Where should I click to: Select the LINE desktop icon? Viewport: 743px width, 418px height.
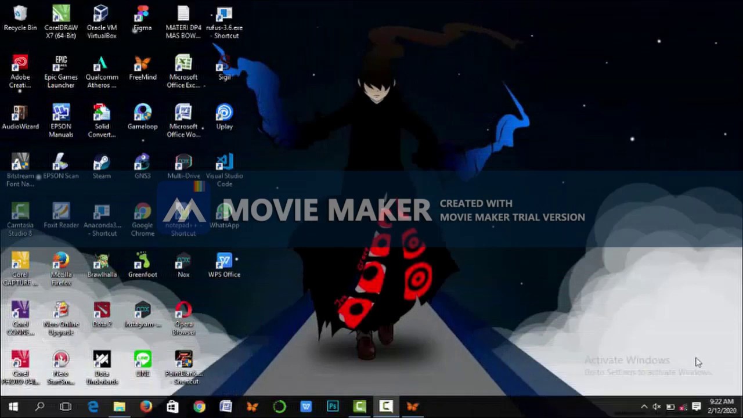point(142,364)
